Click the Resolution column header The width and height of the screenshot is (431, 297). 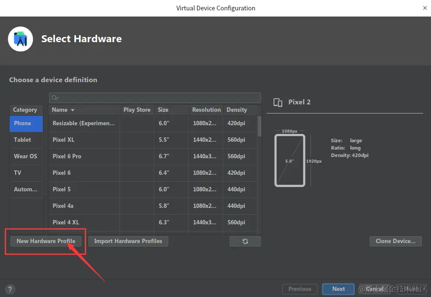tap(206, 110)
